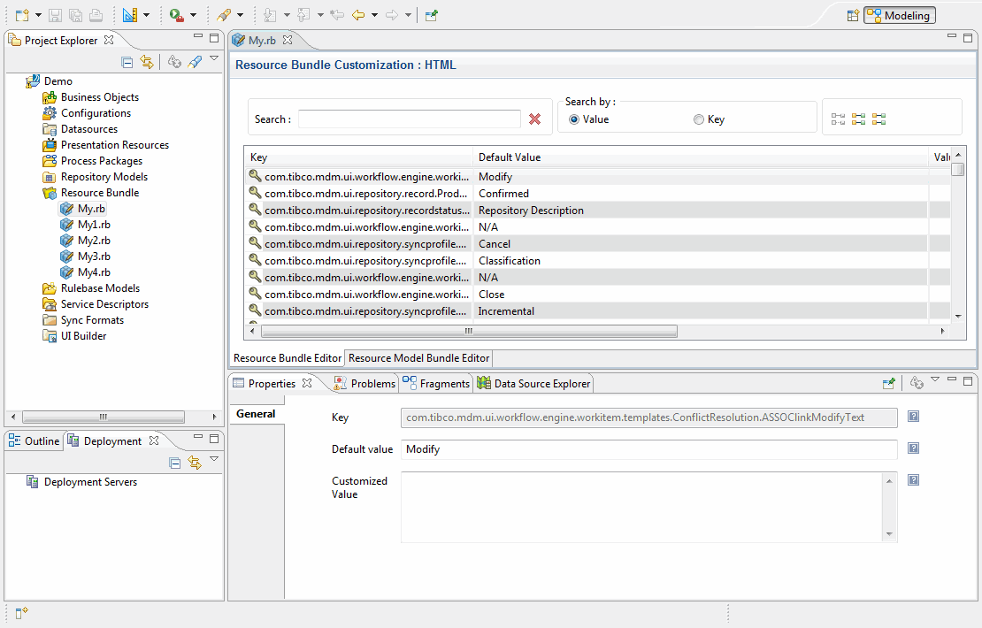
Task: Open Project Explorer view menu triangle
Action: (x=213, y=59)
